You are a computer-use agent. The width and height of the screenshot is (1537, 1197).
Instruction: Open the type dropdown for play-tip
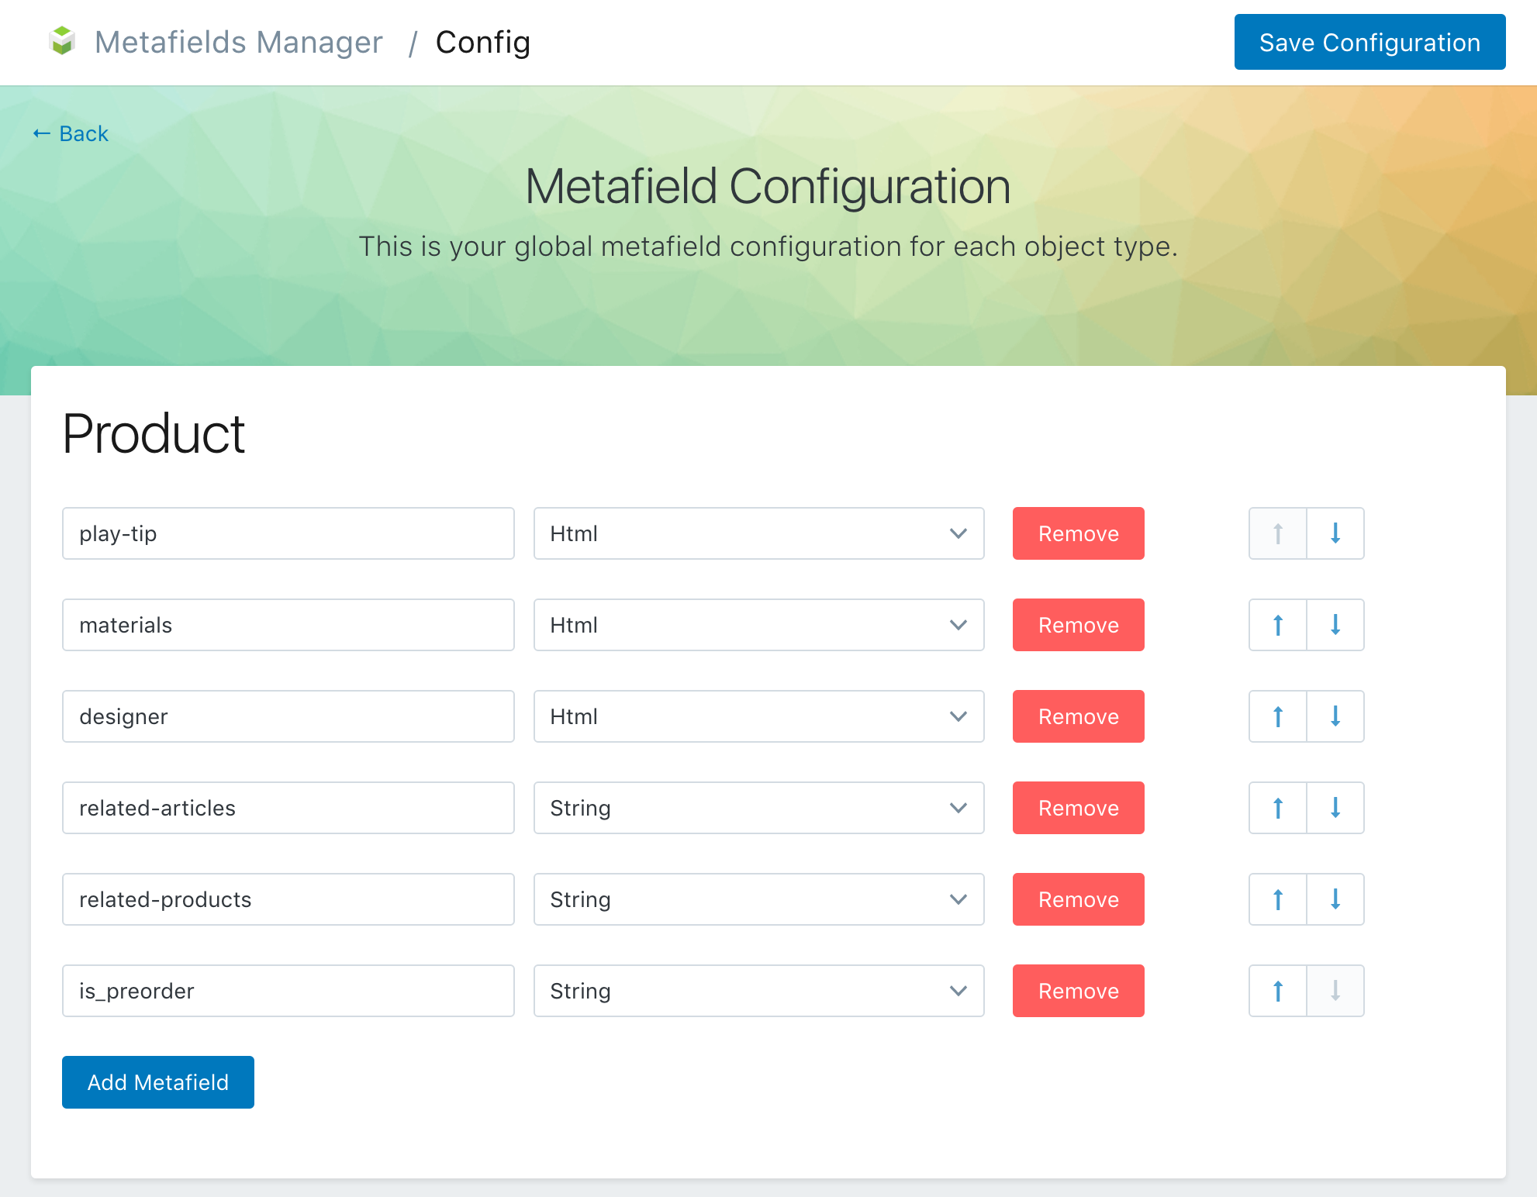pos(758,533)
